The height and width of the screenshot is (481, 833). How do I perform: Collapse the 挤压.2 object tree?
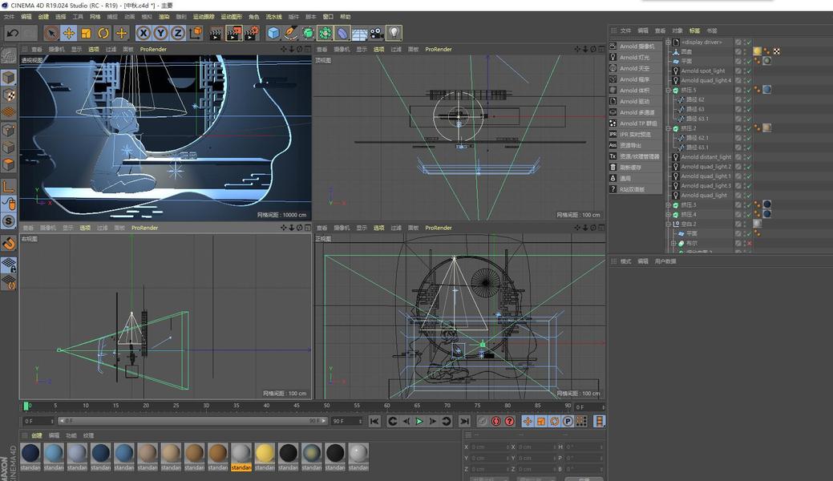pyautogui.click(x=669, y=128)
